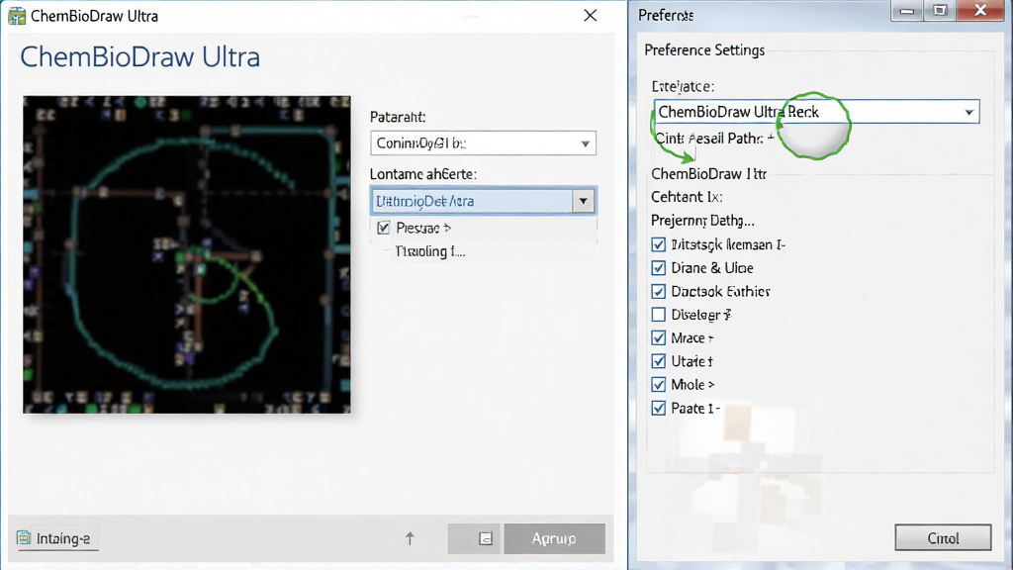
Task: Click the Intaing-a button icon
Action: click(24, 537)
